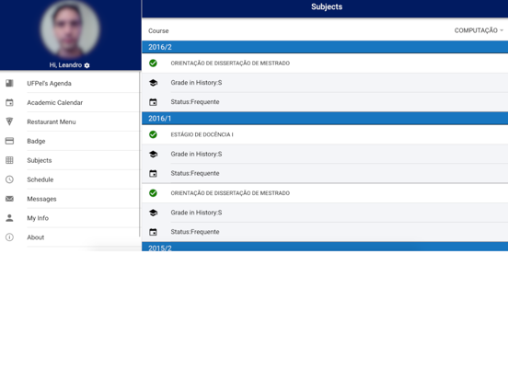Click the 2016/1 semester header
The width and height of the screenshot is (508, 381).
[325, 118]
